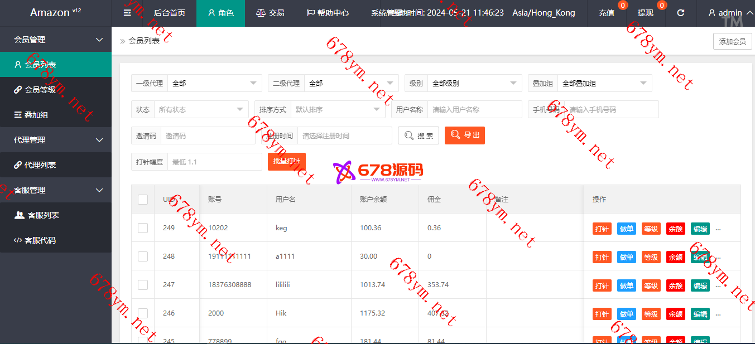
Task: Click the refresh icon in top bar
Action: click(x=680, y=13)
